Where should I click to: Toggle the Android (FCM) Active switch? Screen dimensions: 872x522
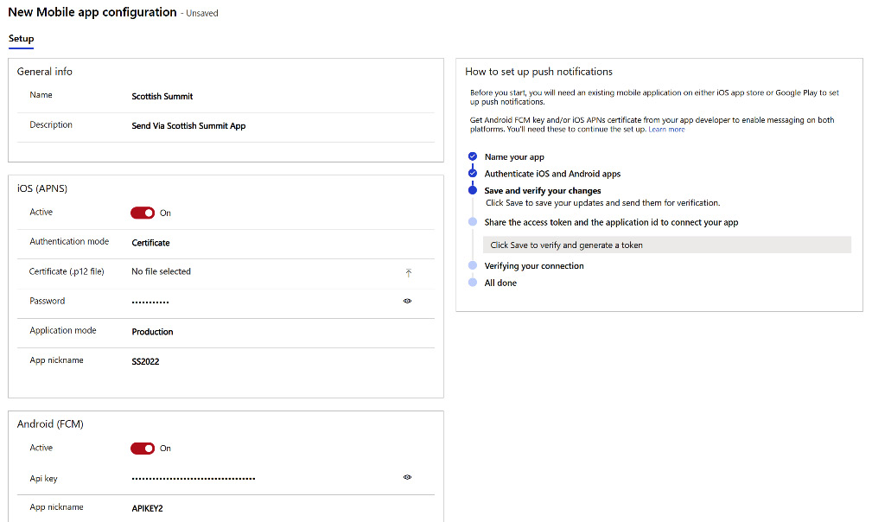pos(143,448)
